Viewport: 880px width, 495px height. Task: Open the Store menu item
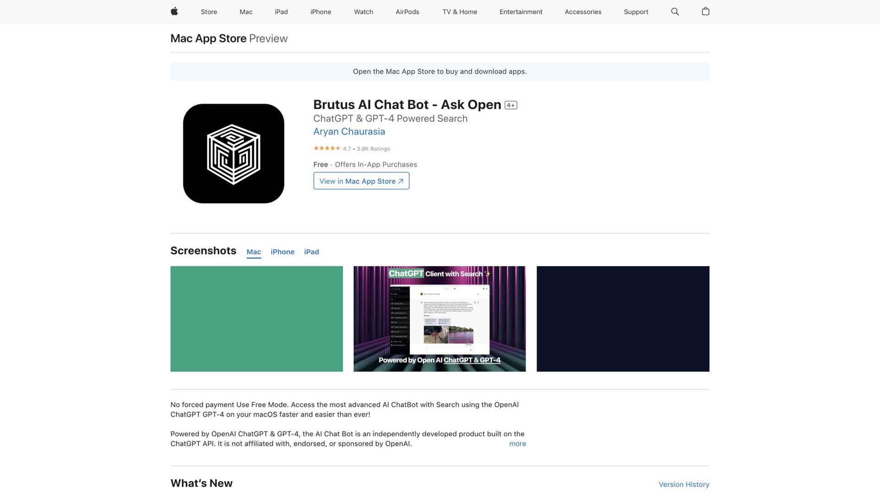click(209, 11)
